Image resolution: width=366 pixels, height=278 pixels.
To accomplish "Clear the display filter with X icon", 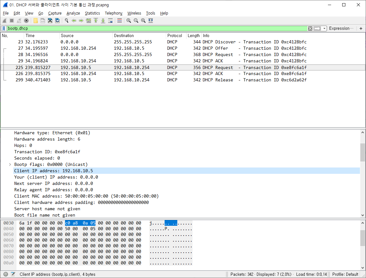I will (310, 28).
